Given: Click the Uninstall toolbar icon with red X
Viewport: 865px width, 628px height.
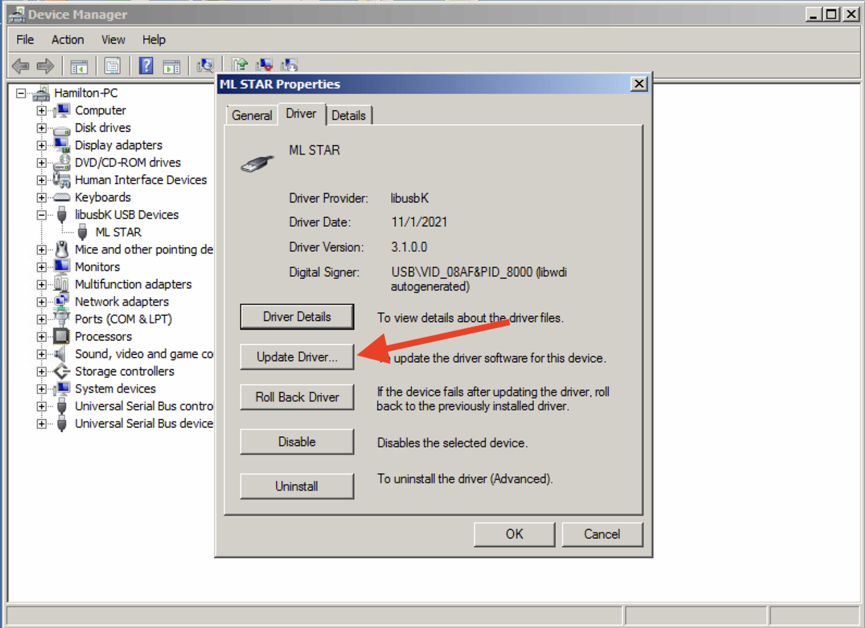Looking at the screenshot, I should tap(265, 65).
